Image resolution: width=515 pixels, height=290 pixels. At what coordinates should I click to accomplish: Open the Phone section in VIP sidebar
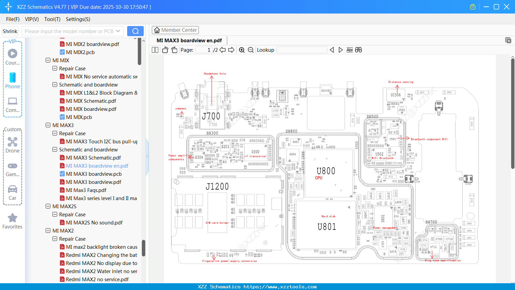coord(12,78)
